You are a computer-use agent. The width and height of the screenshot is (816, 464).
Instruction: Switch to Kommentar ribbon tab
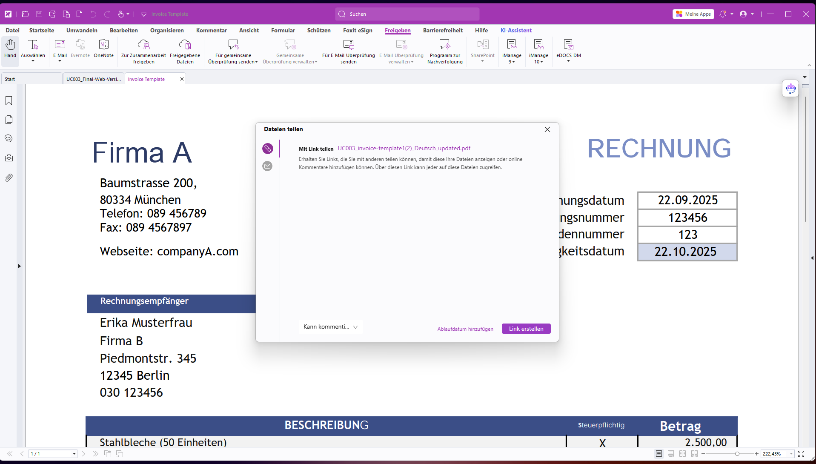pyautogui.click(x=212, y=30)
